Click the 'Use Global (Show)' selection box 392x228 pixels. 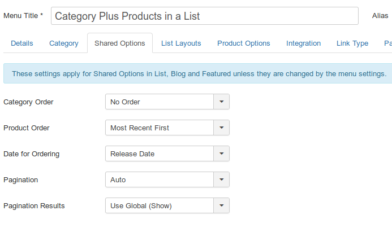coord(159,206)
